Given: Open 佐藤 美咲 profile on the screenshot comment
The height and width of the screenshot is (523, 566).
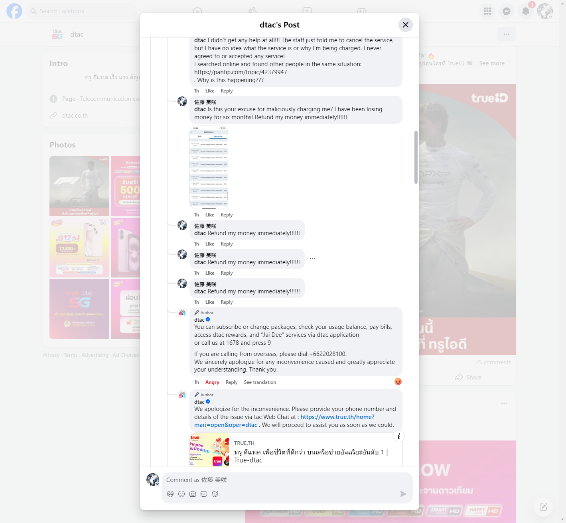Looking at the screenshot, I should (x=205, y=102).
